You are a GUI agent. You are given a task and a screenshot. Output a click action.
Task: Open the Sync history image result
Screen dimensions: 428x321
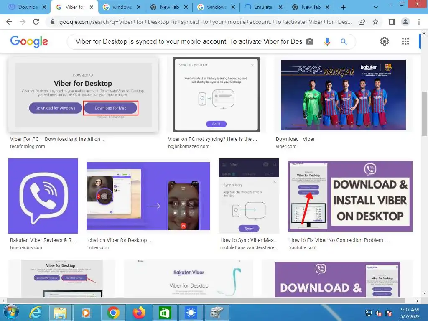click(x=249, y=196)
